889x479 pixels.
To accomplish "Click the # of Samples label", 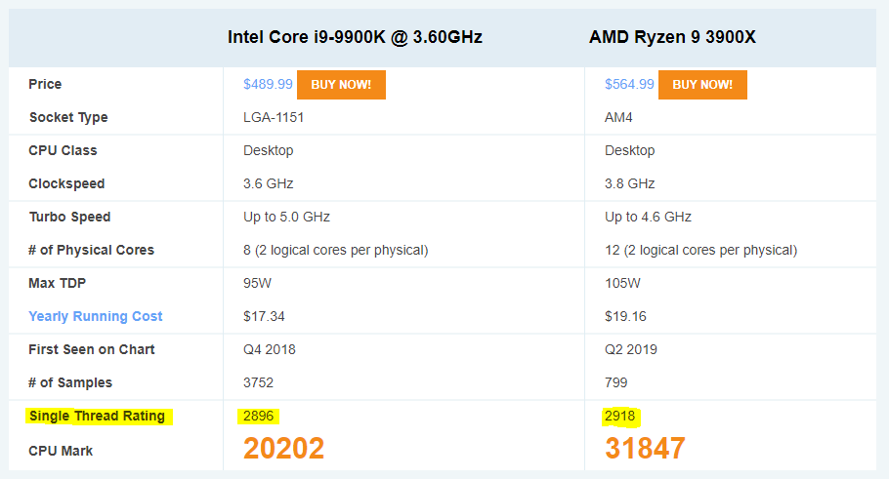I will tap(70, 382).
